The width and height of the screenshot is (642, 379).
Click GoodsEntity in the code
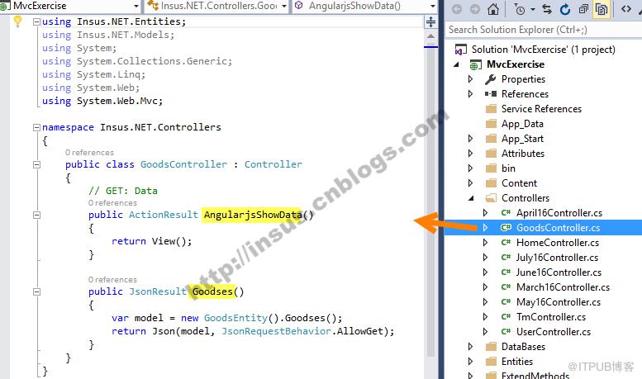(235, 318)
